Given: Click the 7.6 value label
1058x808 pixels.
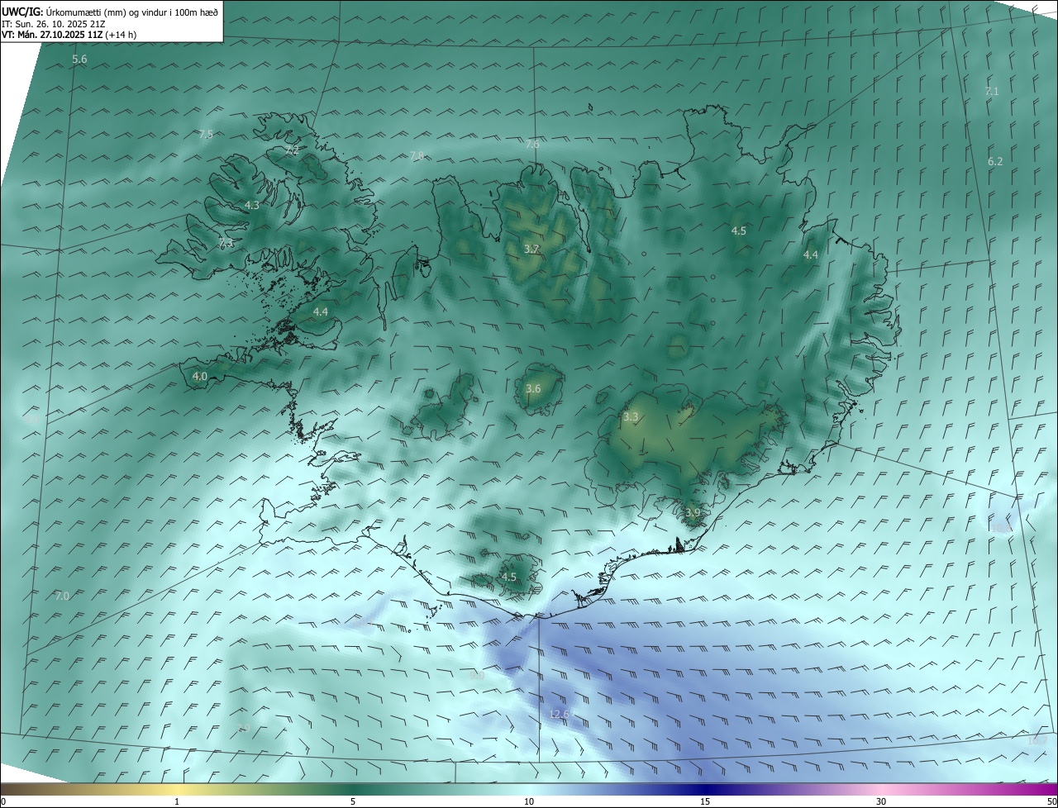Looking at the screenshot, I should tap(532, 145).
